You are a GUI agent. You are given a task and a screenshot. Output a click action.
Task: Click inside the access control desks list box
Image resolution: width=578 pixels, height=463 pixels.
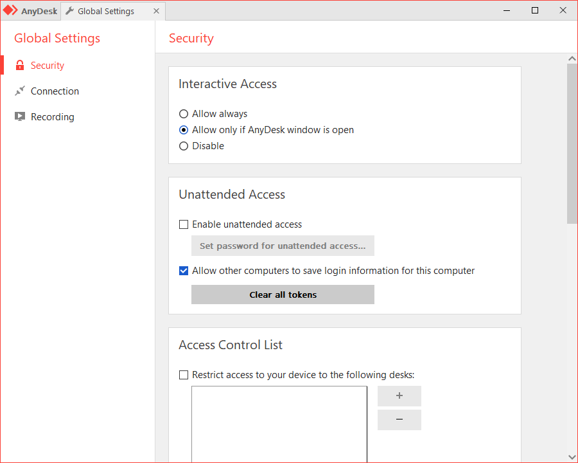[x=279, y=424]
